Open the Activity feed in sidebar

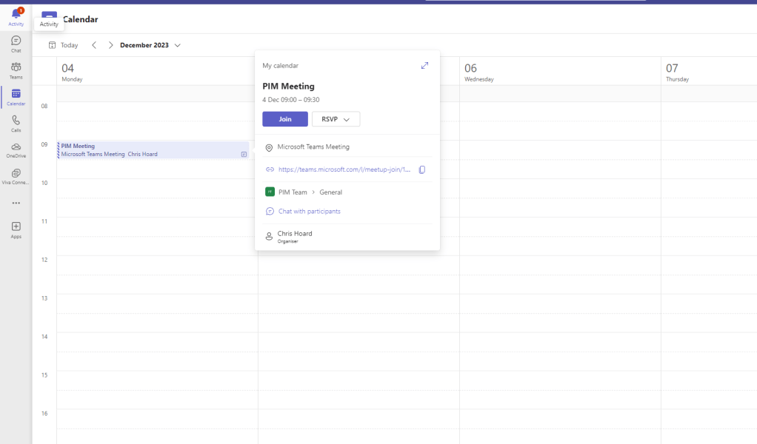click(x=16, y=16)
